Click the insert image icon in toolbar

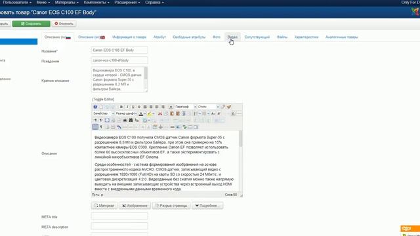[178, 127]
